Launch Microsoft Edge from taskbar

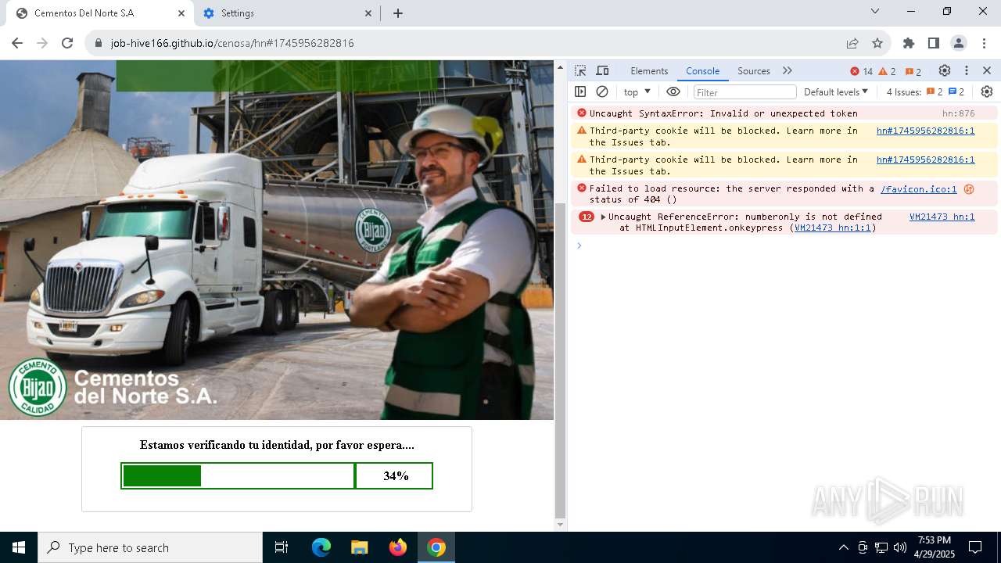(x=321, y=547)
